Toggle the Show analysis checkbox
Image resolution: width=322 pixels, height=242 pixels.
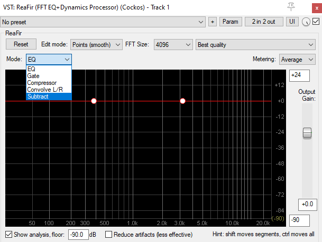(8, 235)
